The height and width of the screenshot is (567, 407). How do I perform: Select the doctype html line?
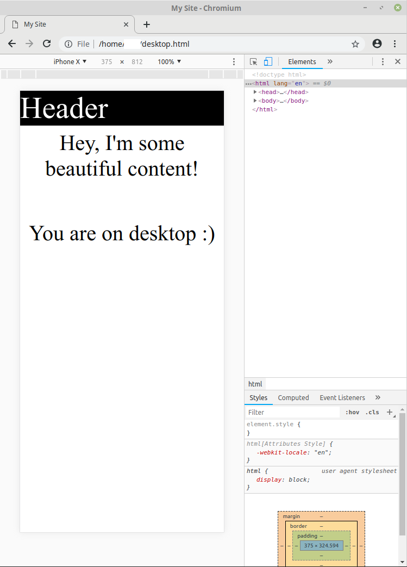click(279, 75)
